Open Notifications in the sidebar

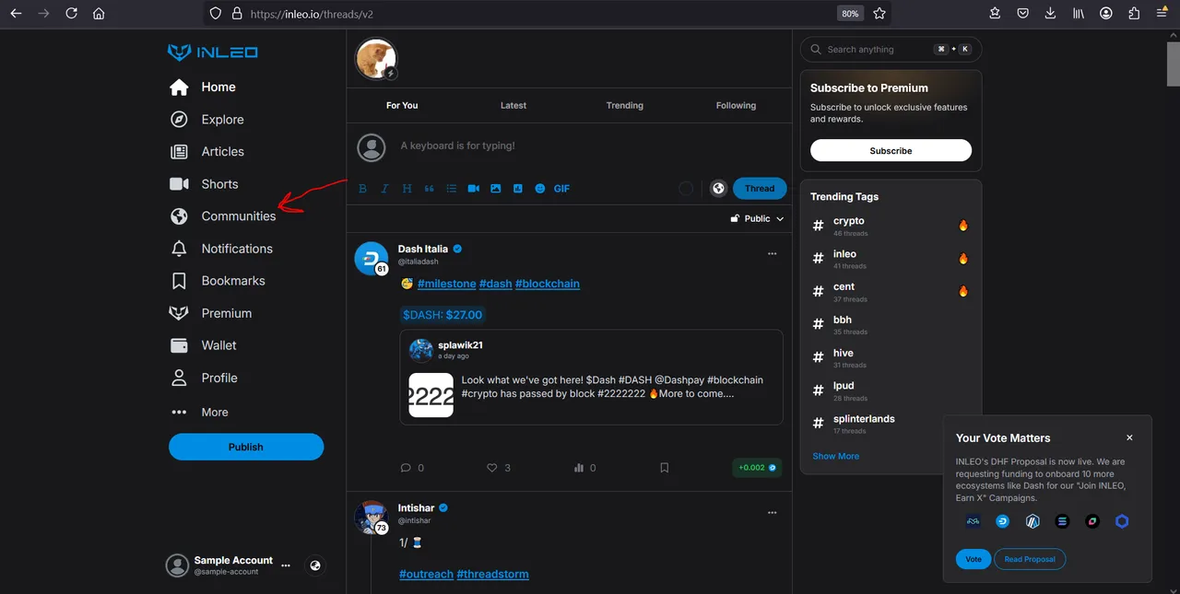(221, 249)
